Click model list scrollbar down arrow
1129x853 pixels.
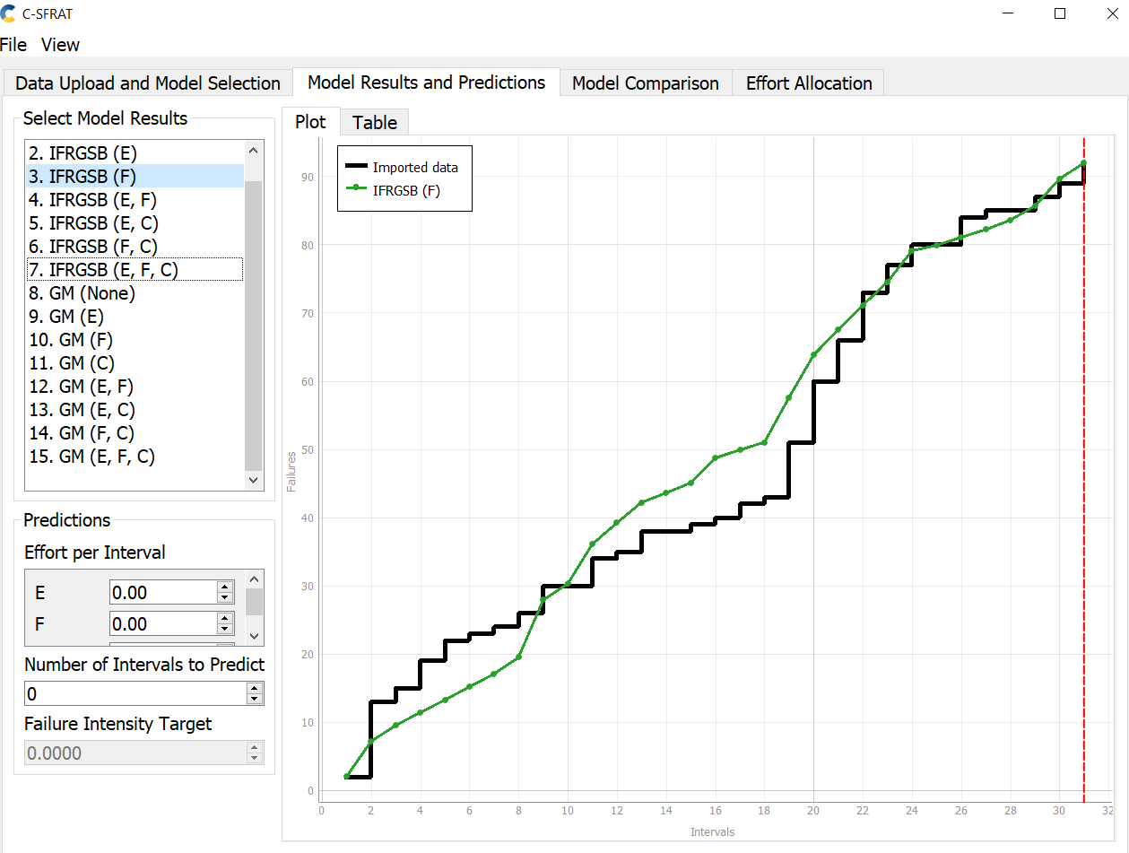pos(254,480)
